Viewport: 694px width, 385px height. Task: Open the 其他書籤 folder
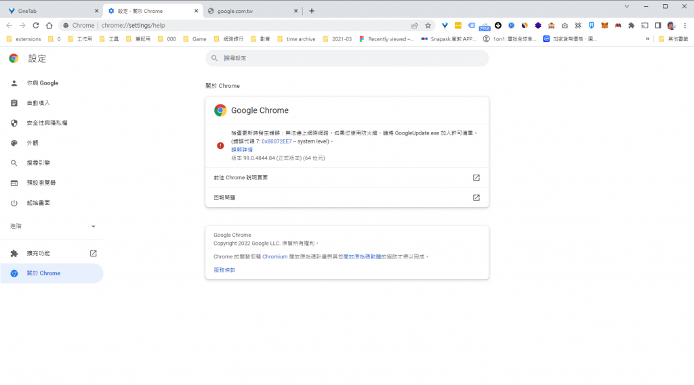coord(673,39)
